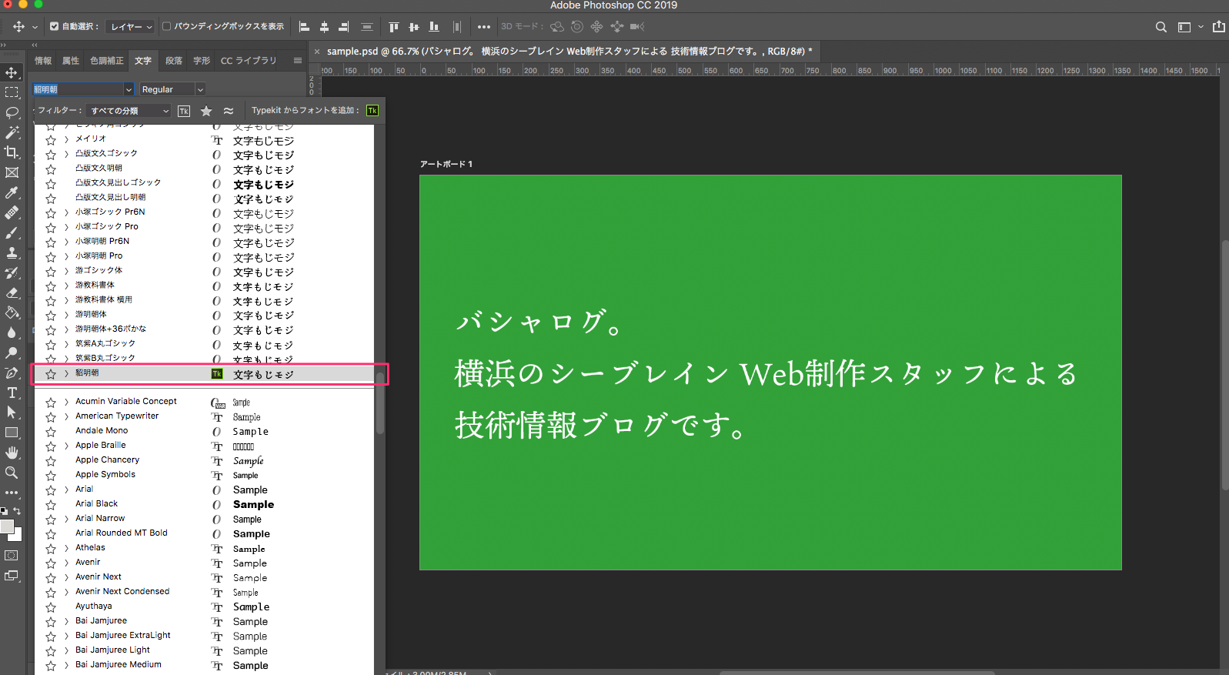Switch to the 段落 panel tab

(174, 60)
